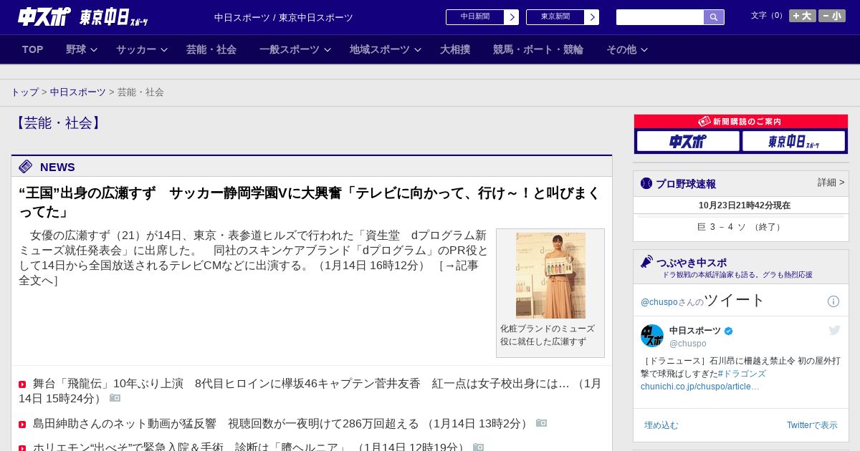Click the 巨 3 − 4 ソ score
The height and width of the screenshot is (451, 860).
pos(741,227)
